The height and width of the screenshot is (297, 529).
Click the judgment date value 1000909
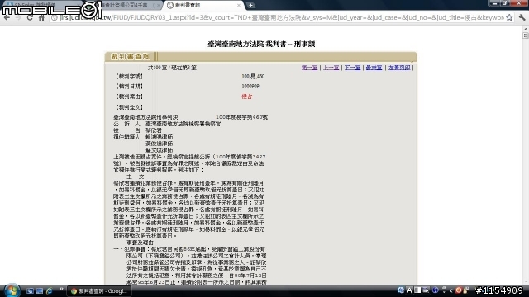[x=250, y=86]
